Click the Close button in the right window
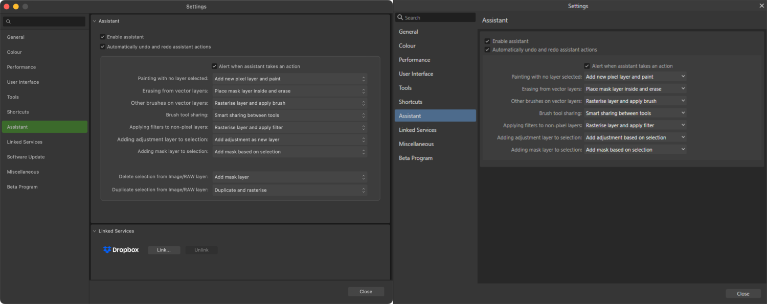 click(x=742, y=293)
